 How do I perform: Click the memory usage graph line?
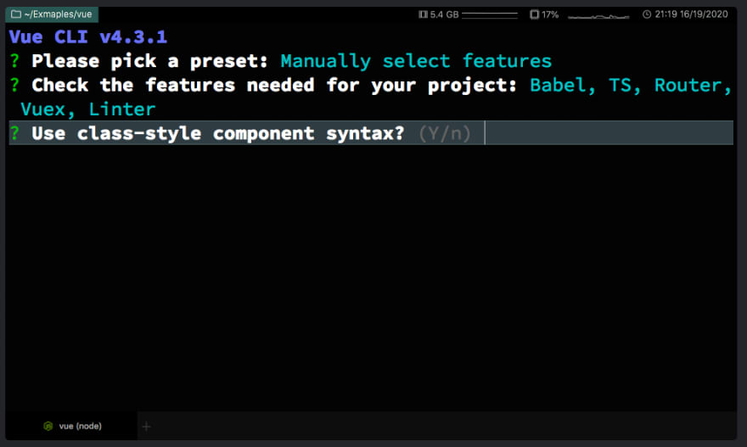click(490, 15)
